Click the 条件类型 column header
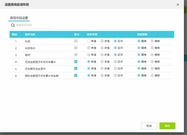Screen dimensions: 187x135 [92, 34]
